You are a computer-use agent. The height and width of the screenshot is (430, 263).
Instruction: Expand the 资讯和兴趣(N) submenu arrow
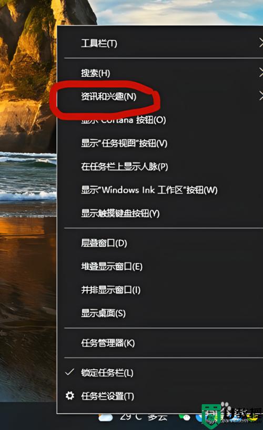tap(261, 96)
